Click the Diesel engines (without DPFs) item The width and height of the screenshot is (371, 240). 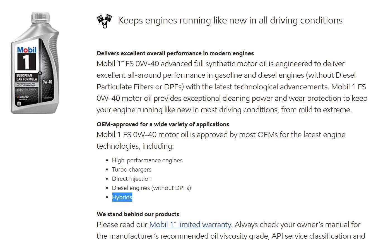pos(151,188)
